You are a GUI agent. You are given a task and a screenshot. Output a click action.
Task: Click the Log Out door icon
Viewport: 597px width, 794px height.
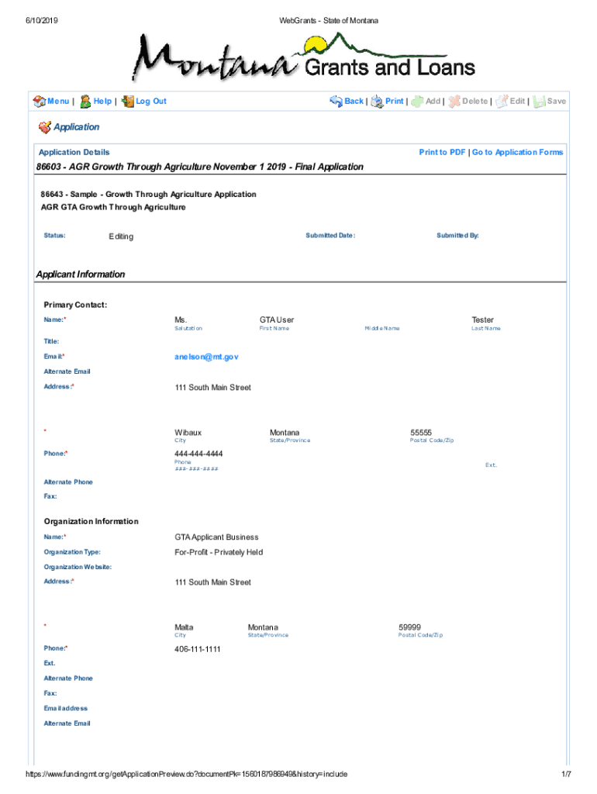128,102
